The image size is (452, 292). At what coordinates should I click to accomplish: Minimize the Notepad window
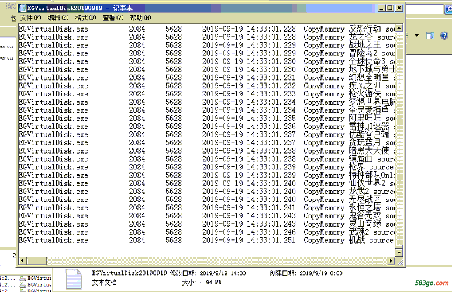[381, 8]
